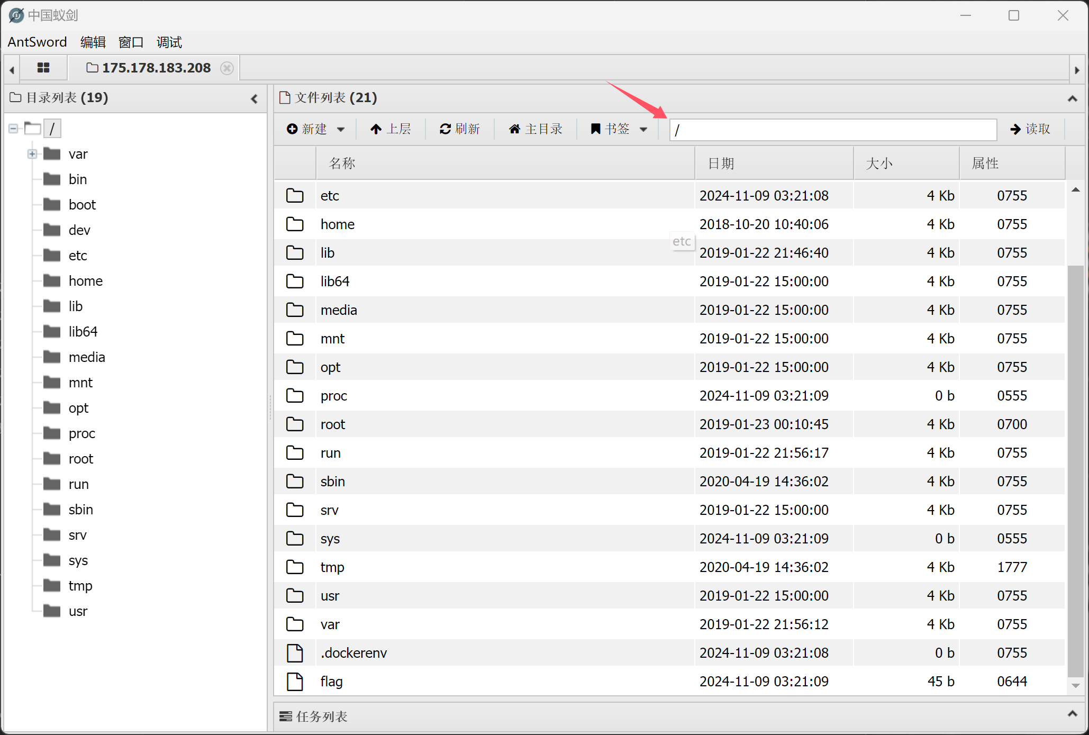The width and height of the screenshot is (1089, 735).
Task: Sort by the 大小 column header
Action: pyautogui.click(x=906, y=164)
